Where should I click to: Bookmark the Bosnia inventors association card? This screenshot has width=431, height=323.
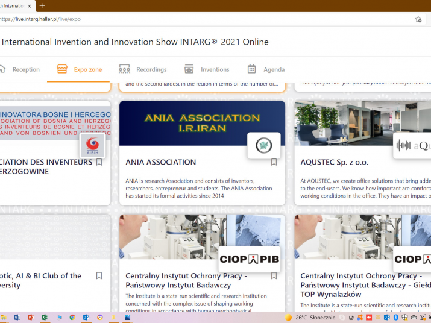point(99,162)
